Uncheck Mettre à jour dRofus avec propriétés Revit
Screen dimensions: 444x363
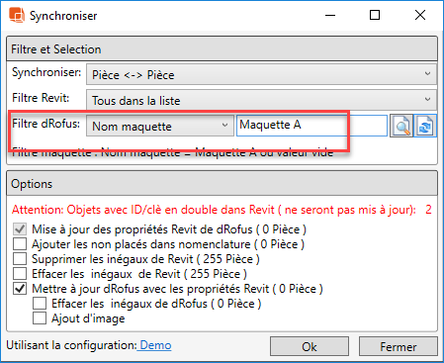20,289
